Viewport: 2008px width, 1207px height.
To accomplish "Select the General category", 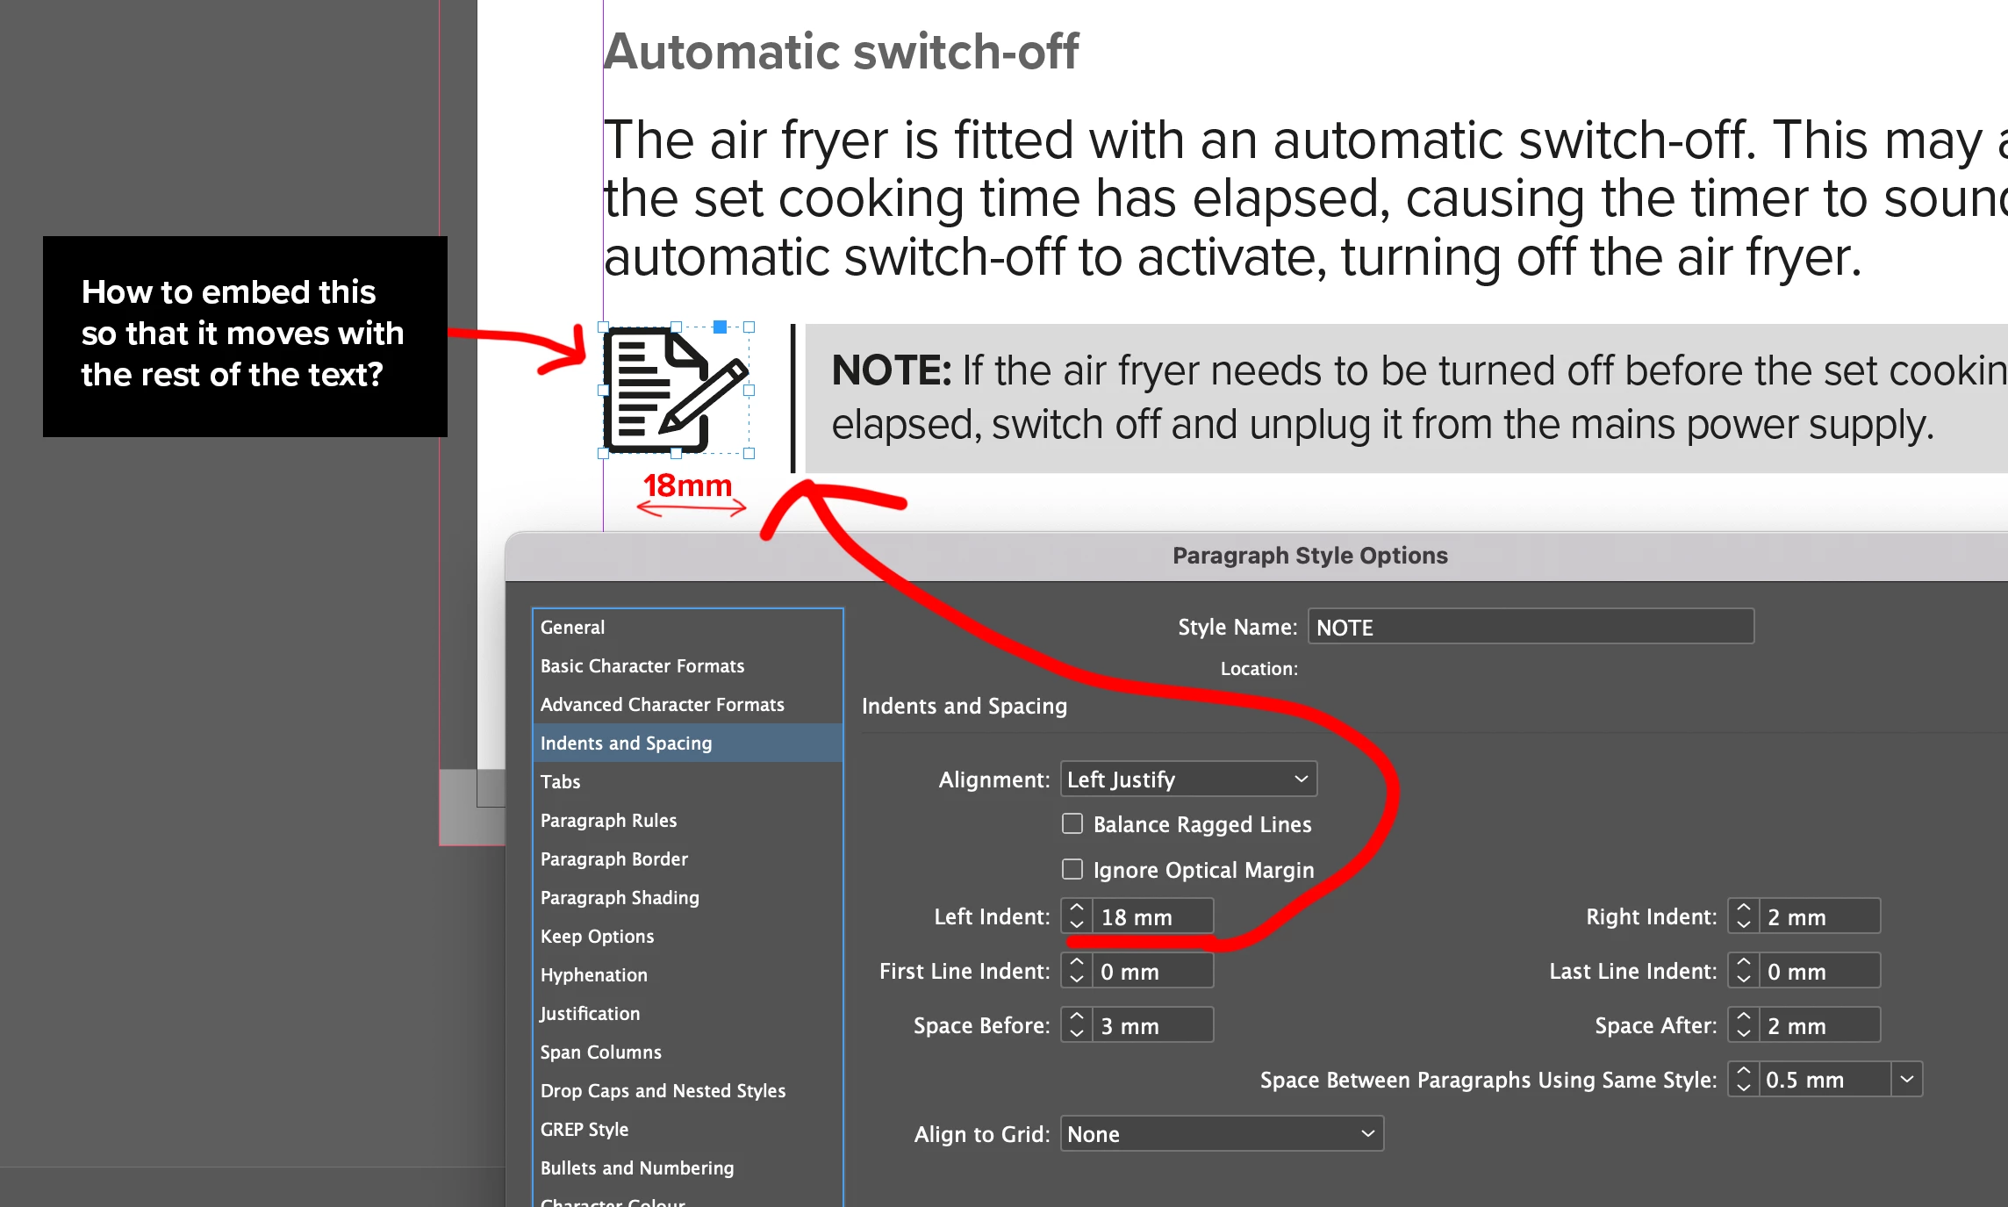I will pos(572,627).
